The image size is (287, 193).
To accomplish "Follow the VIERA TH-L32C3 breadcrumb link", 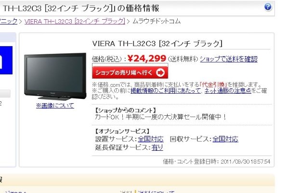I will pos(75,21).
